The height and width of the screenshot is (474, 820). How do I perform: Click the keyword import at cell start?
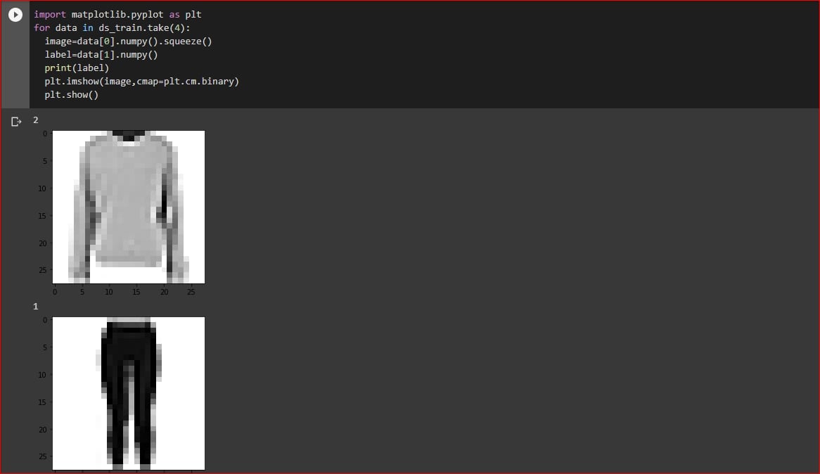pyautogui.click(x=50, y=15)
